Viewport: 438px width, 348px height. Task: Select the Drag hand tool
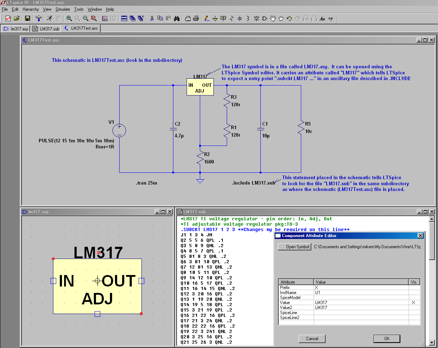(281, 19)
